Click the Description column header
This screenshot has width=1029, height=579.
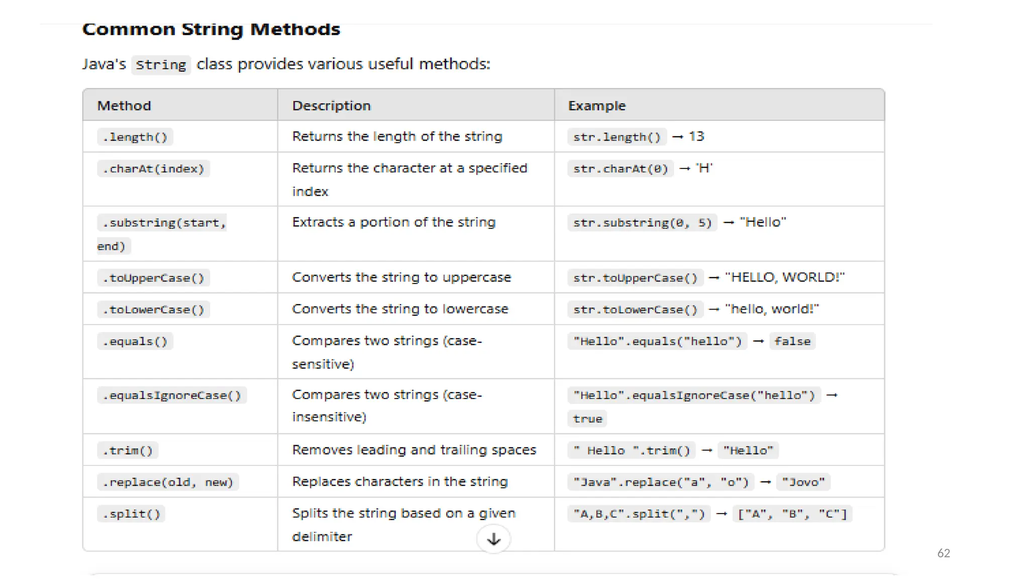[x=331, y=106]
